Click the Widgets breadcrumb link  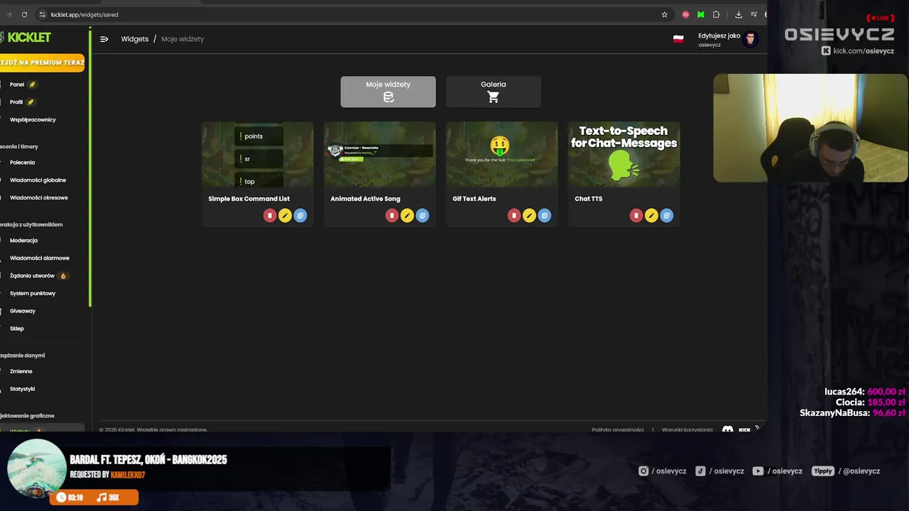[x=135, y=39]
